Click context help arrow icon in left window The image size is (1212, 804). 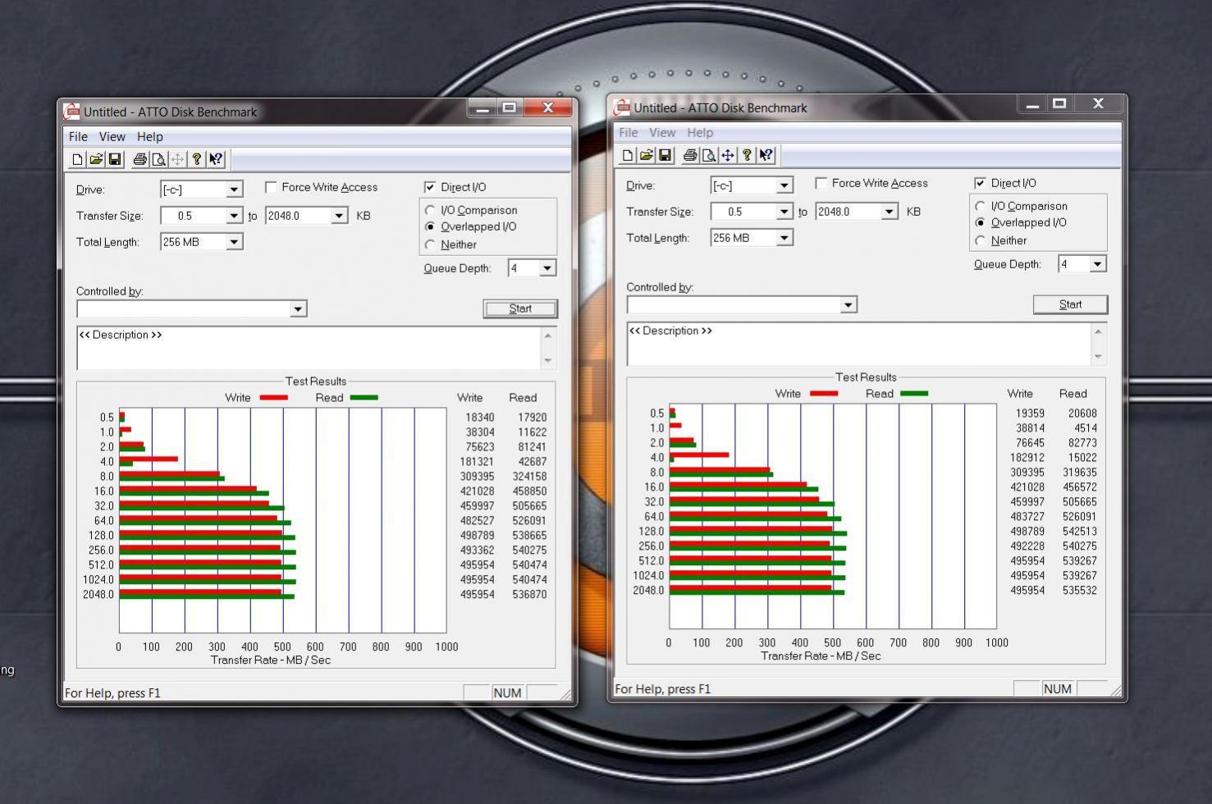coord(216,159)
